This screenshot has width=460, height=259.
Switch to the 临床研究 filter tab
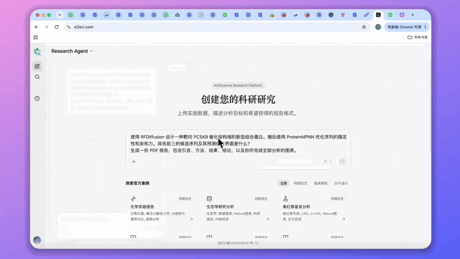[321, 183]
